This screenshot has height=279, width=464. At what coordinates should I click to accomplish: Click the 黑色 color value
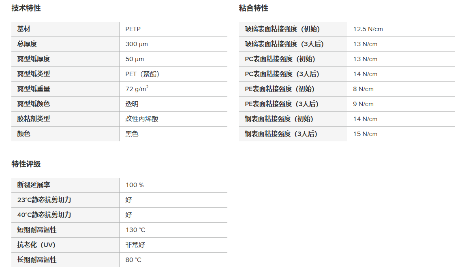132,134
